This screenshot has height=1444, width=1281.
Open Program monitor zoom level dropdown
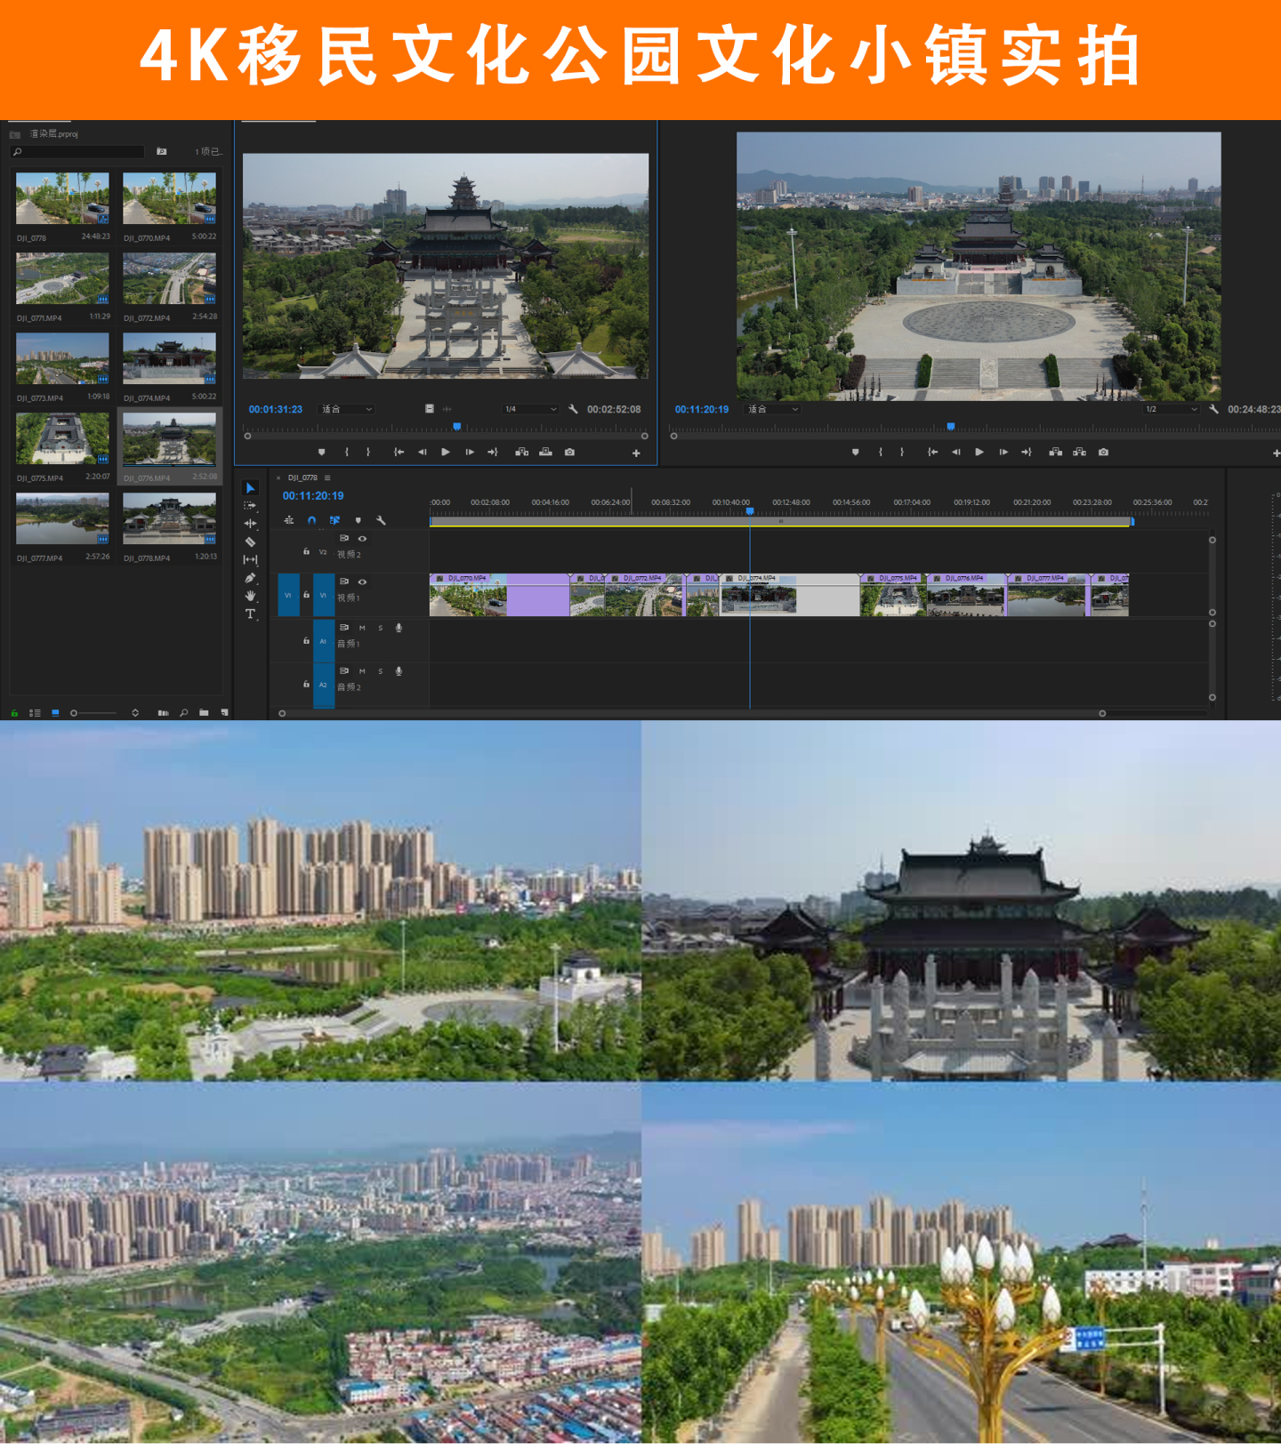[x=774, y=409]
